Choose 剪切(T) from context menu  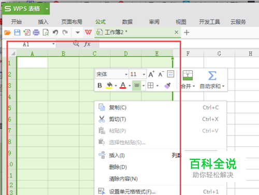pyautogui.click(x=161, y=119)
